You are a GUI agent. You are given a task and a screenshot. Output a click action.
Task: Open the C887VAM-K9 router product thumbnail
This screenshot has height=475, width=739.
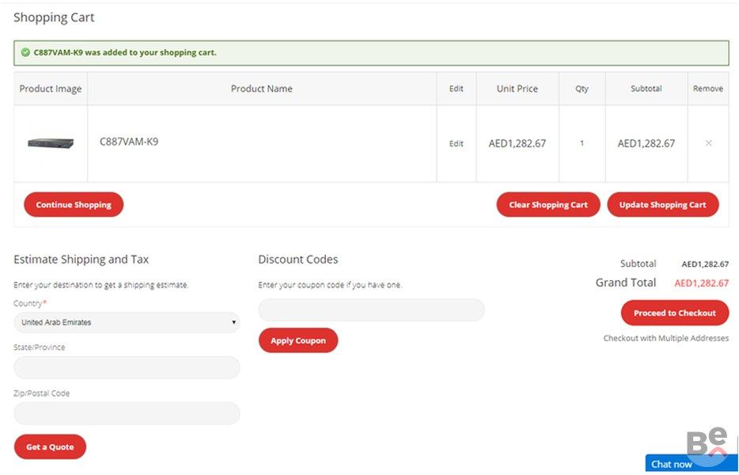(51, 143)
